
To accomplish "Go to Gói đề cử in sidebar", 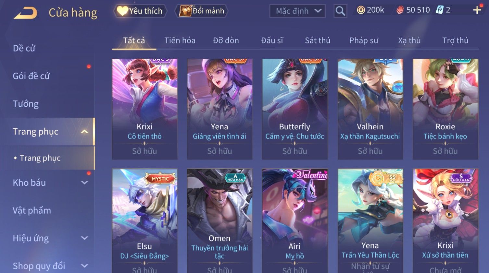I will pyautogui.click(x=31, y=76).
